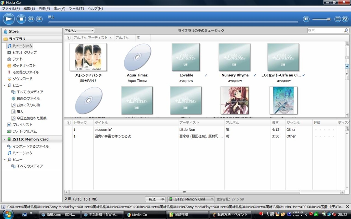
Task: Open the 表示(V) menu
Action: tap(59, 9)
